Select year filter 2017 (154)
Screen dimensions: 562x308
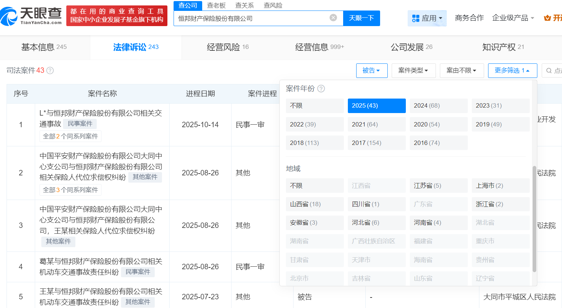376,143
